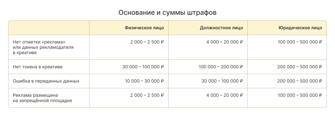Click Физическое лицо fine for missing «реклама» mark
The height and width of the screenshot is (116, 335).
[x=147, y=42]
